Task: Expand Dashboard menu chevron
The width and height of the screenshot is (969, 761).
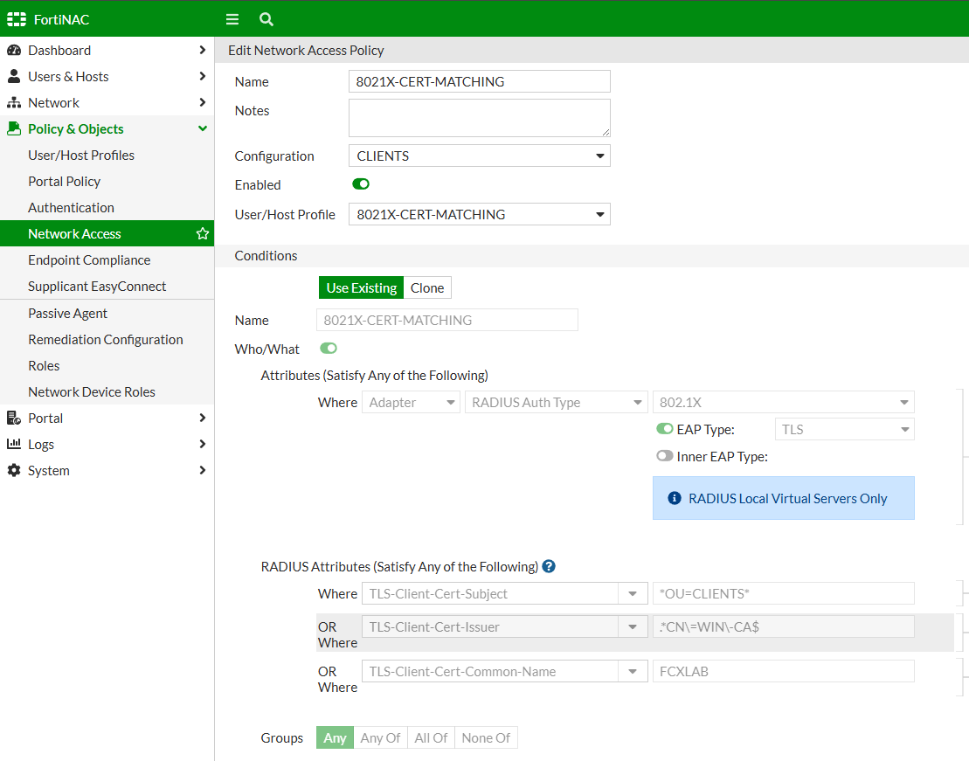Action: pos(202,50)
